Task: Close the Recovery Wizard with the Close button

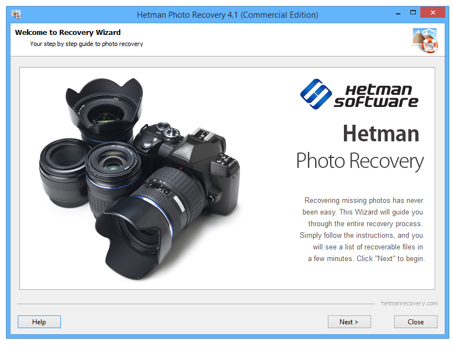Action: click(x=415, y=322)
